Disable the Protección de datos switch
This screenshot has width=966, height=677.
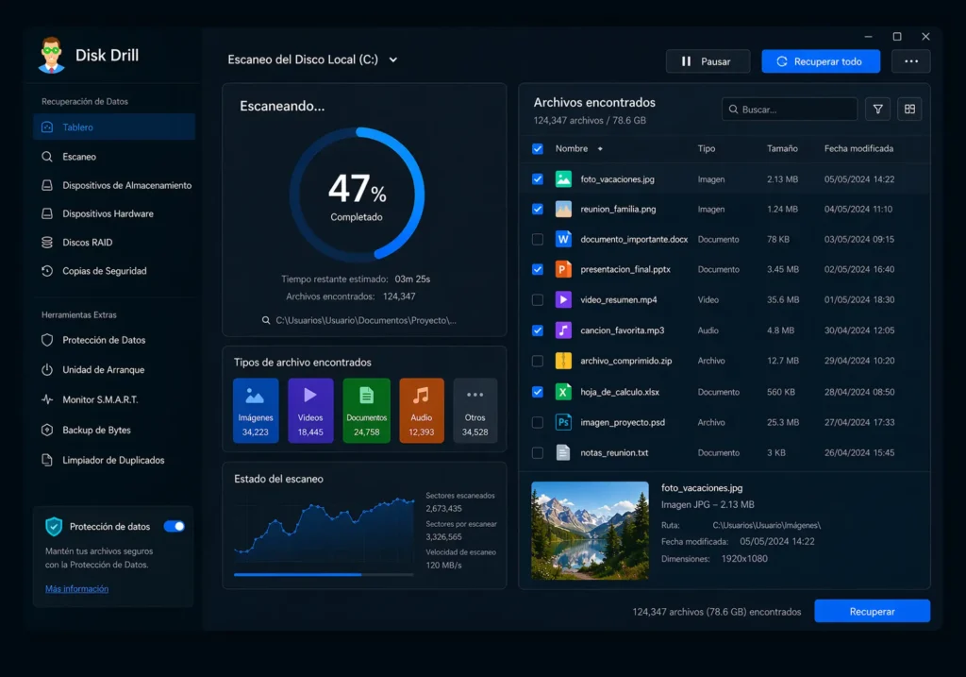pyautogui.click(x=174, y=527)
